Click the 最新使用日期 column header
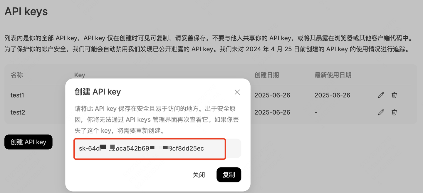Image resolution: width=423 pixels, height=193 pixels. tap(333, 75)
